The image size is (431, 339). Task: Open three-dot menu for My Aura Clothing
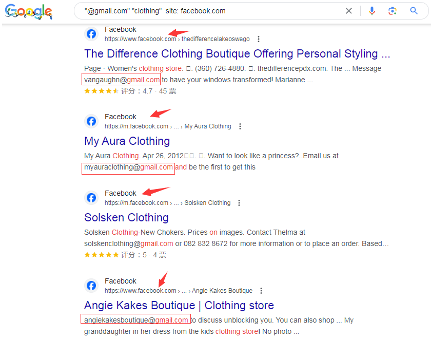(x=240, y=126)
